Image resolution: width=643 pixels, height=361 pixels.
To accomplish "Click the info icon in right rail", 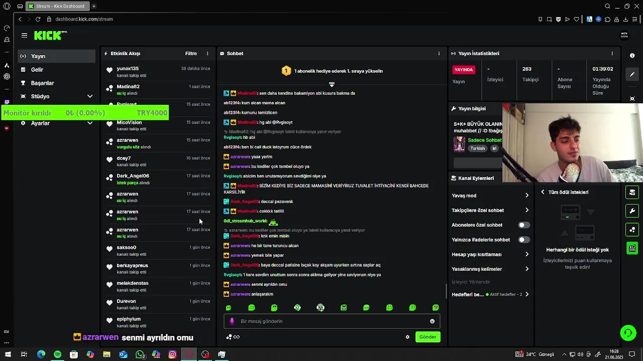I will tap(632, 56).
